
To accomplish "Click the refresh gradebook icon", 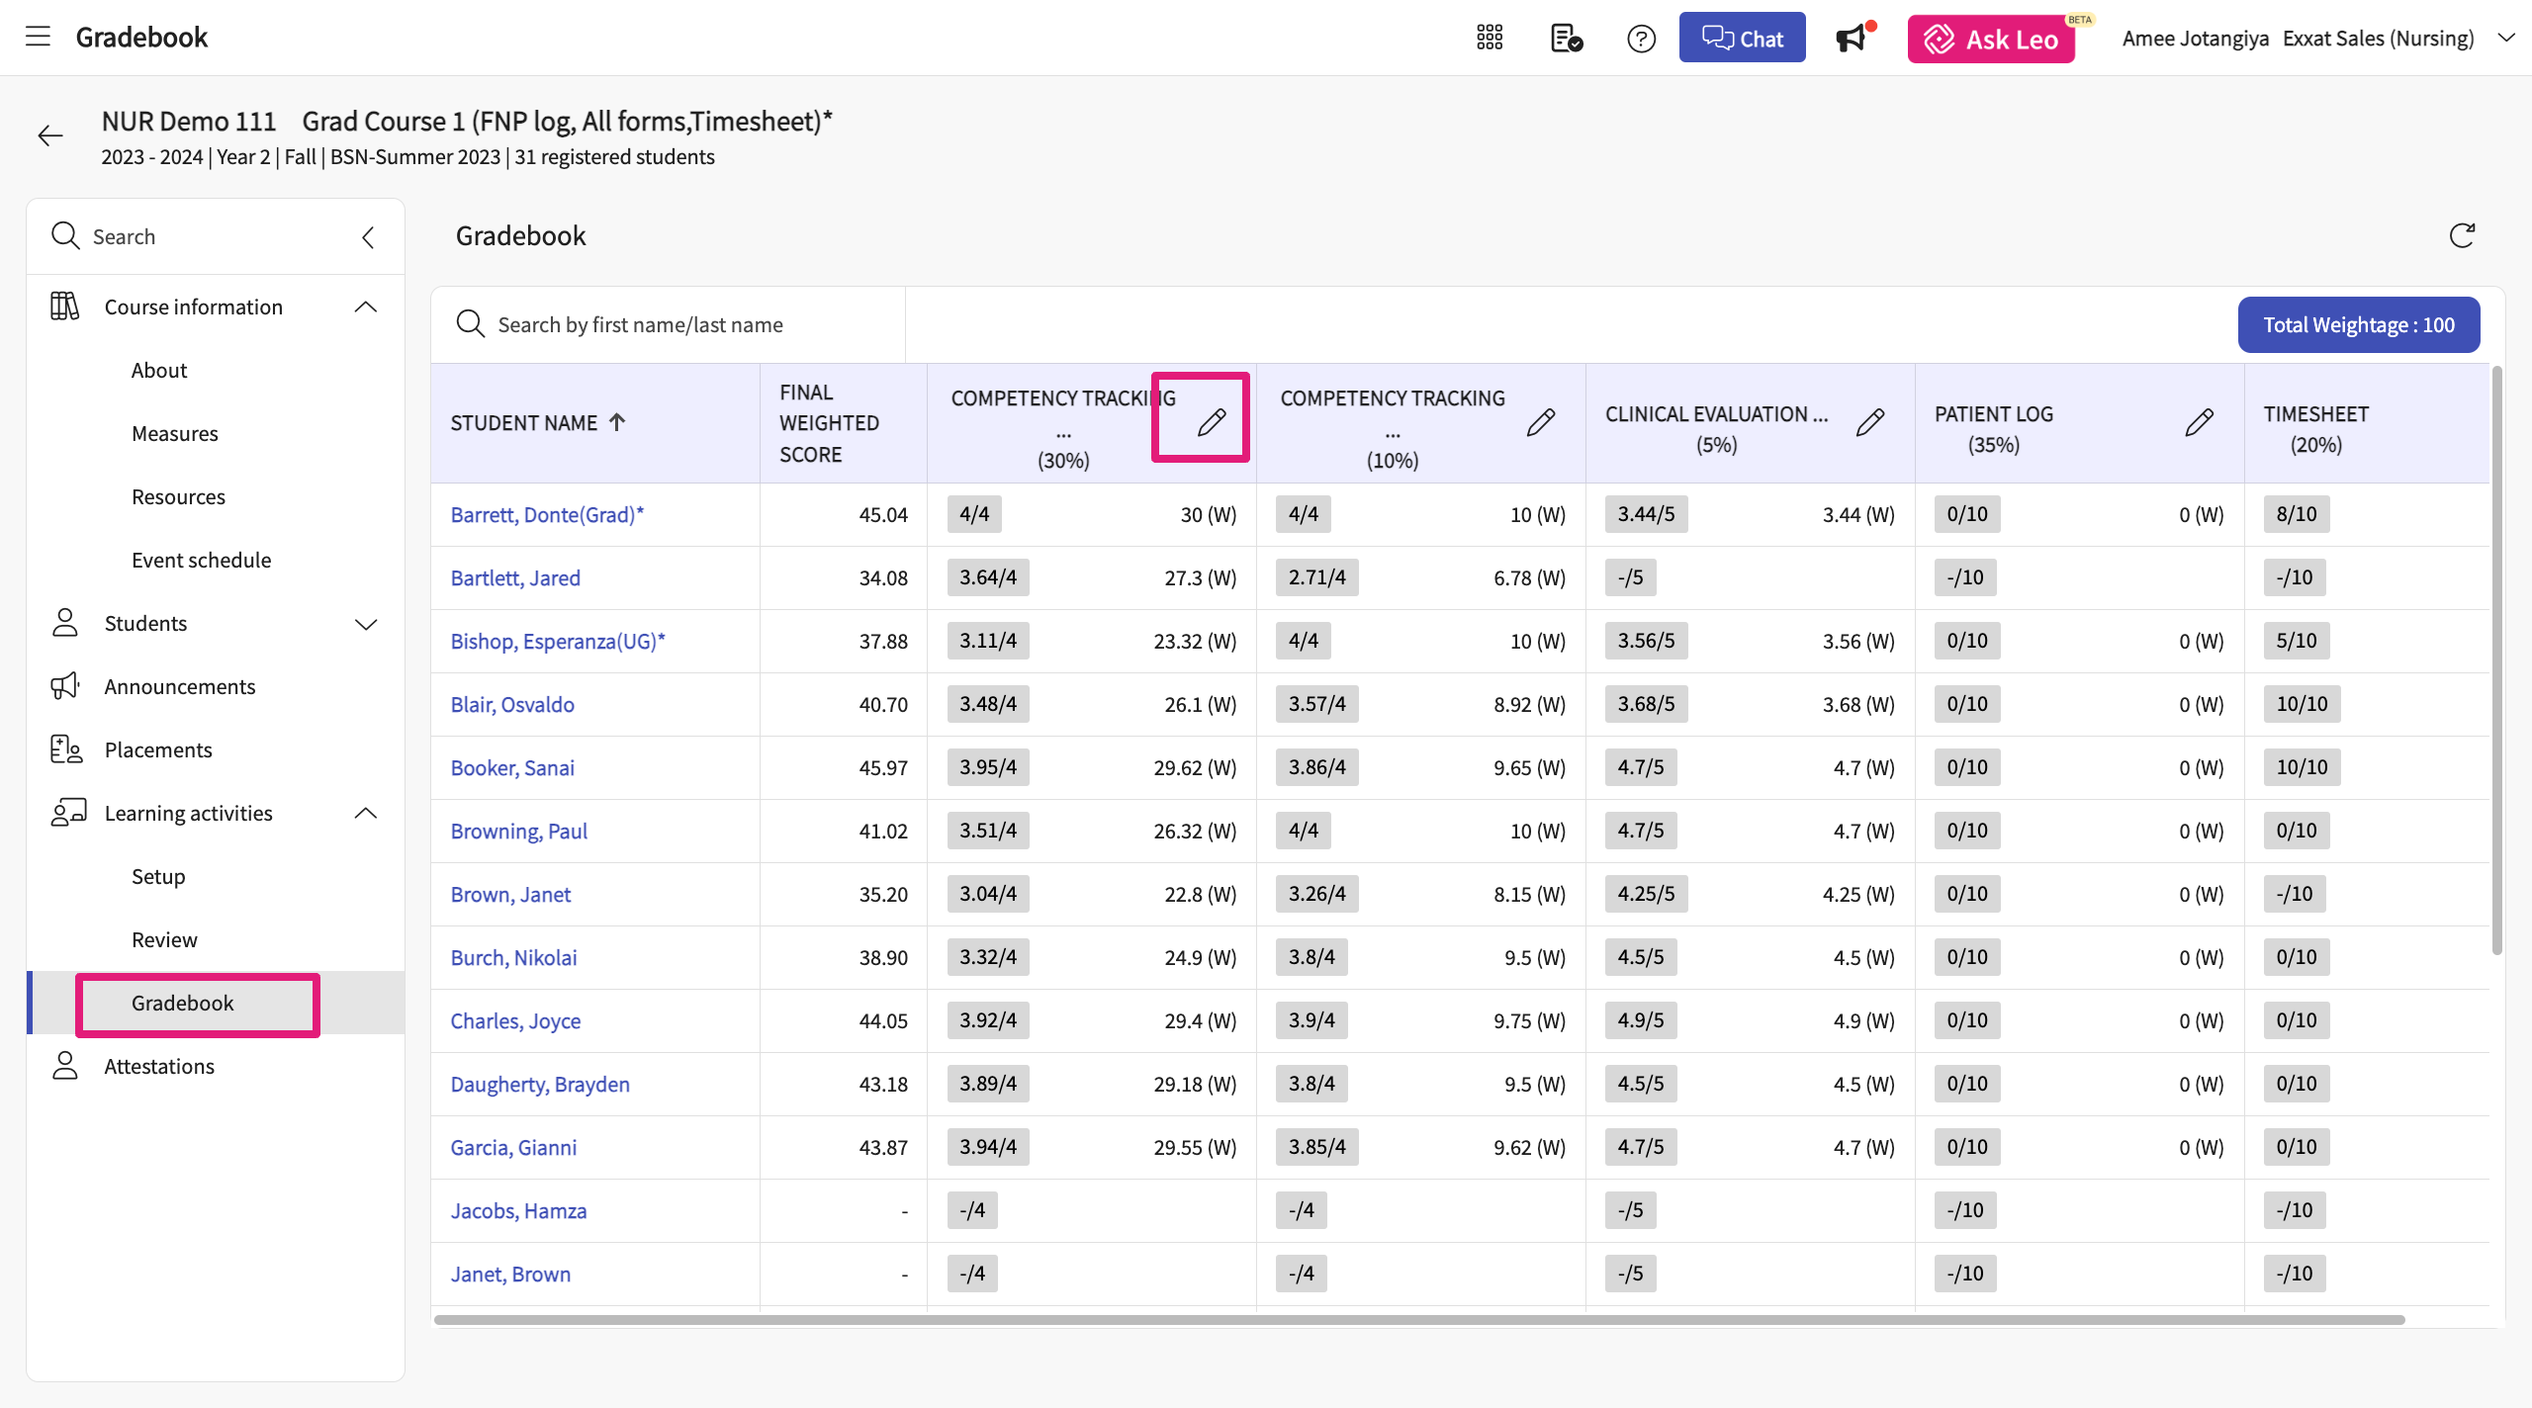I will click(2462, 235).
